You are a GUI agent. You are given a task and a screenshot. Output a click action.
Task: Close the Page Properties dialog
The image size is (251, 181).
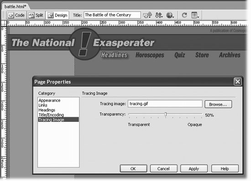(x=238, y=82)
